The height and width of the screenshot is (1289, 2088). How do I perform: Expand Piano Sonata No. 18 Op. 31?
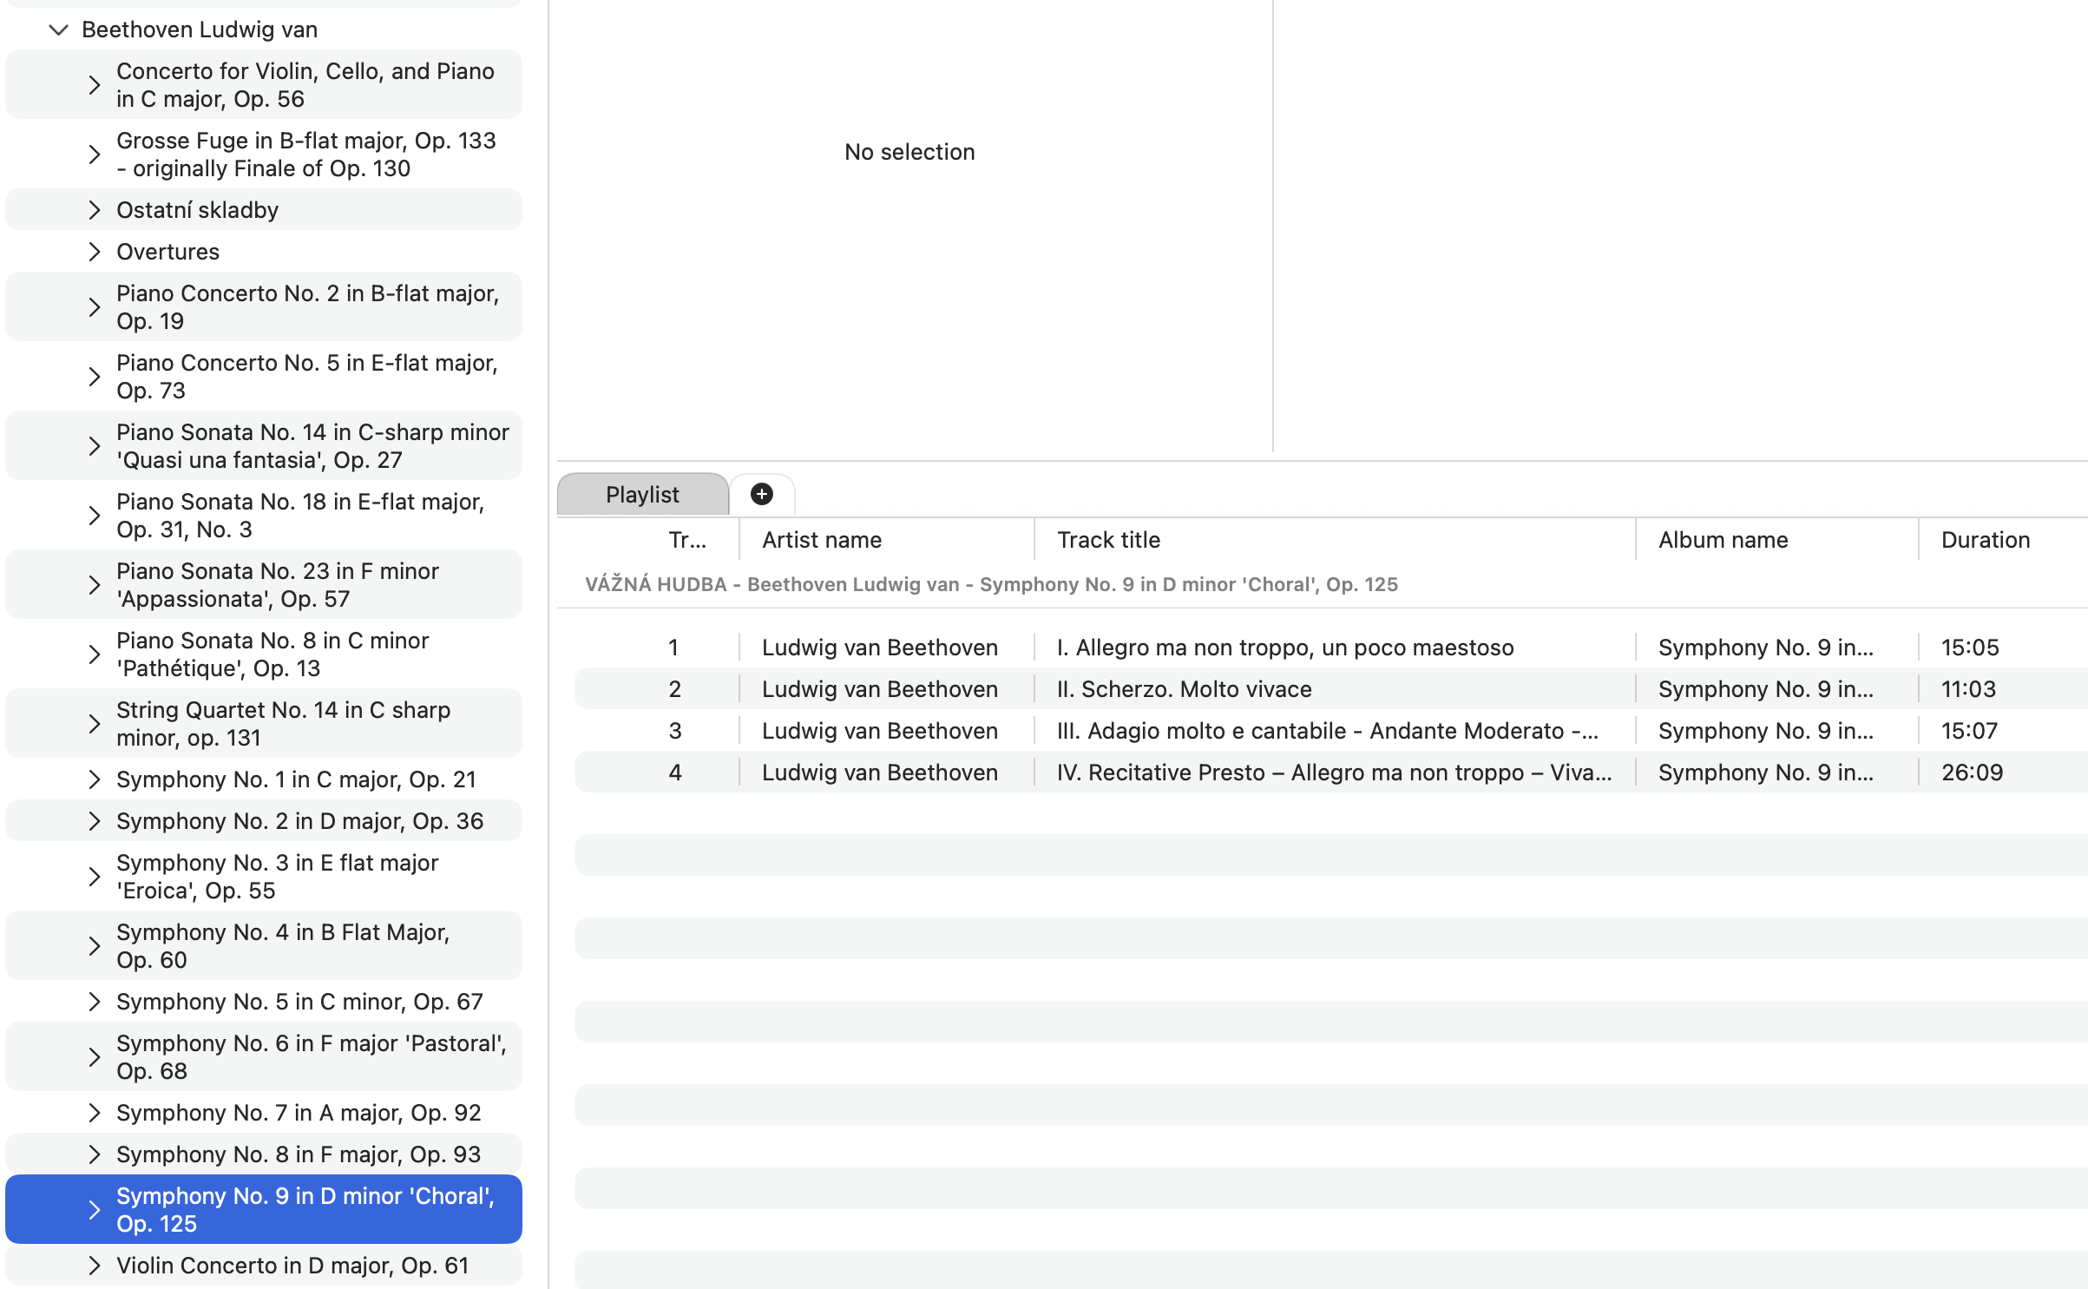pos(95,516)
